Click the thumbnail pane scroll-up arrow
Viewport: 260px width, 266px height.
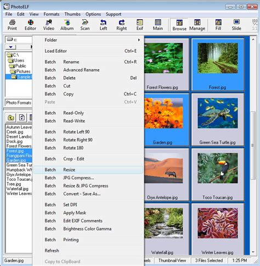[253, 40]
